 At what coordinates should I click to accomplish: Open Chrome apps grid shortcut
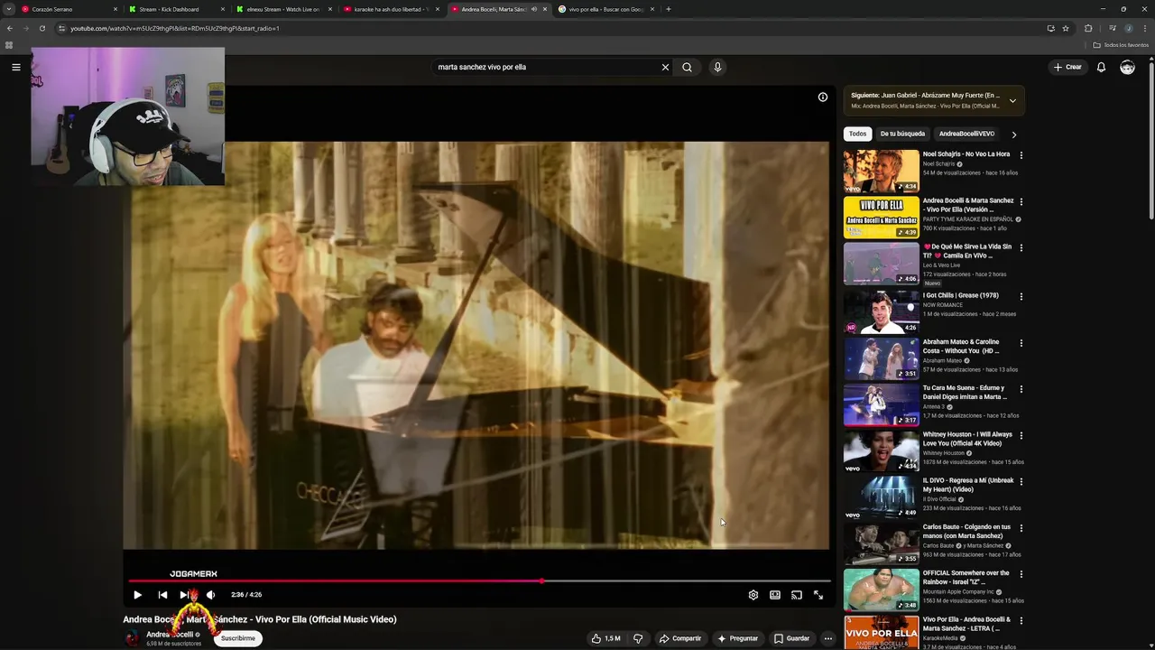(9, 44)
